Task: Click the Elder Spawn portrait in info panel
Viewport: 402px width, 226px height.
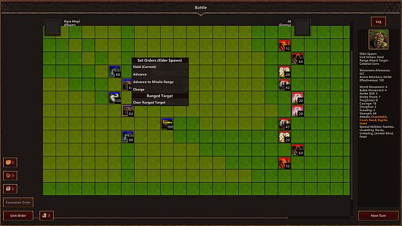Action: point(379,40)
